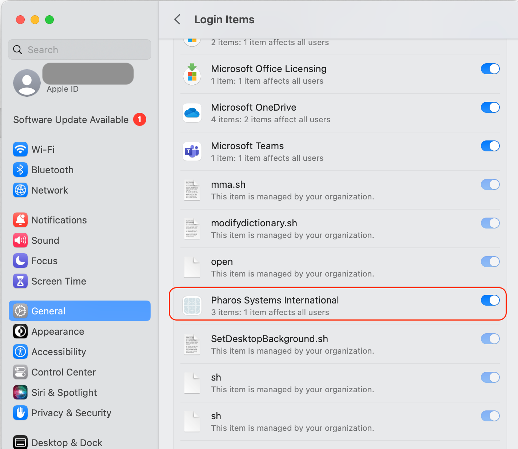
Task: Click the search magnifier icon
Action: click(x=17, y=49)
